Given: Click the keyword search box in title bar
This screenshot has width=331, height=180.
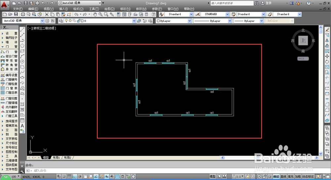Looking at the screenshot, I should click(x=232, y=3).
